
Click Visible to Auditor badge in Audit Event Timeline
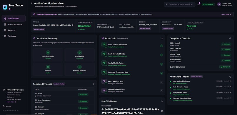coord(196,77)
